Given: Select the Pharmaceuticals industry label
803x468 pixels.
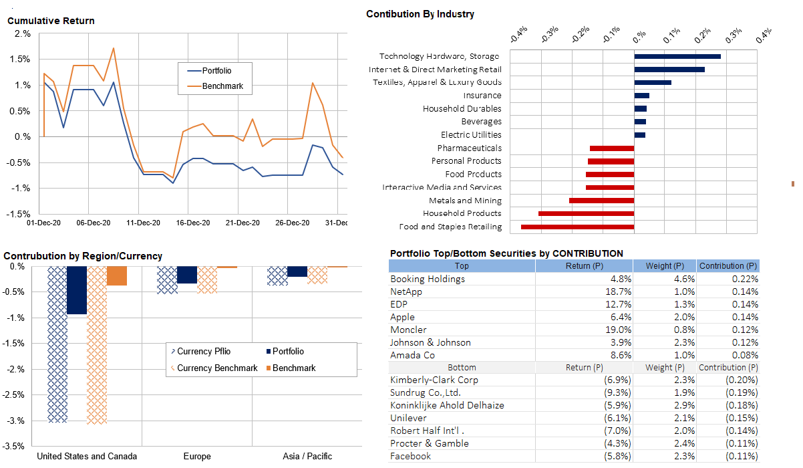Looking at the screenshot, I should (469, 148).
